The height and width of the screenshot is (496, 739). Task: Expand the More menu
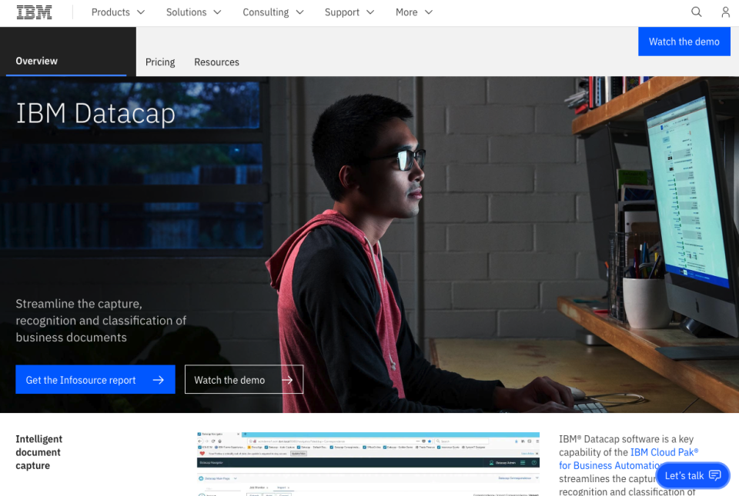coord(414,12)
